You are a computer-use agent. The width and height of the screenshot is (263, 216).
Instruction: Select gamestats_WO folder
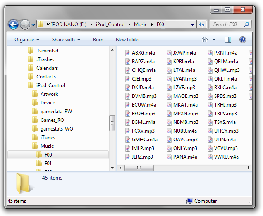click(x=53, y=129)
